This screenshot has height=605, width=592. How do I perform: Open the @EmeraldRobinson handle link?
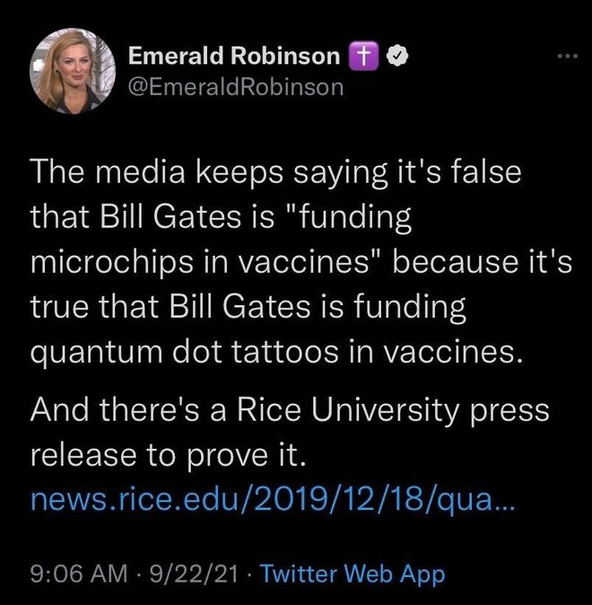click(237, 86)
